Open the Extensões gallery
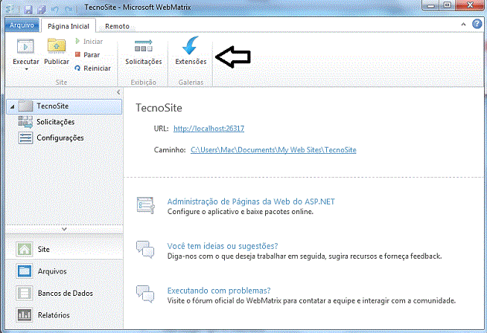The width and height of the screenshot is (487, 333). [191, 51]
